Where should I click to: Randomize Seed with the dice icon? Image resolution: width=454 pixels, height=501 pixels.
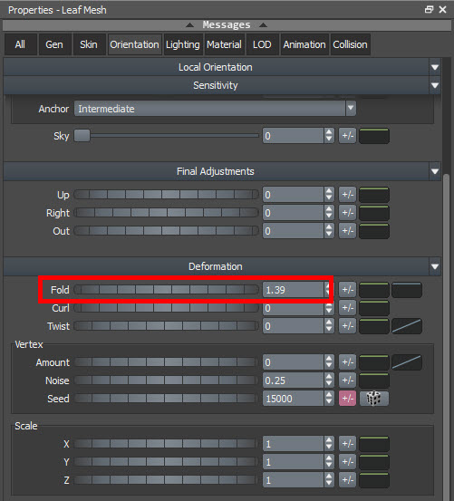(374, 399)
